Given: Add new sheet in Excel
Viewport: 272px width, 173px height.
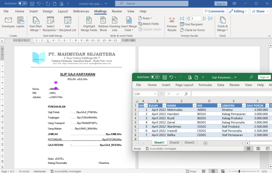Looking at the screenshot, I should click(205, 143).
